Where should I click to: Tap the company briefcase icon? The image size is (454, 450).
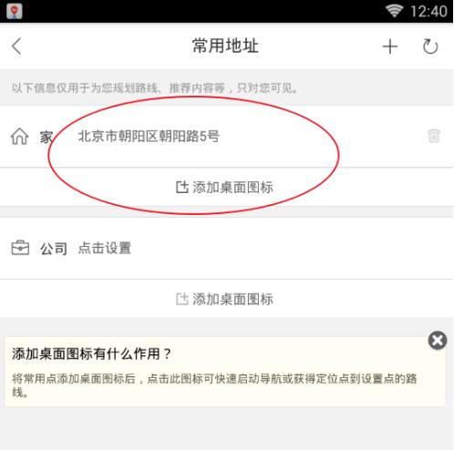coord(20,248)
